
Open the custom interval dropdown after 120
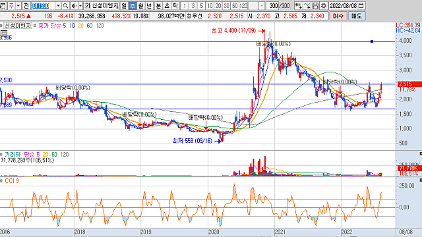[x=262, y=6]
